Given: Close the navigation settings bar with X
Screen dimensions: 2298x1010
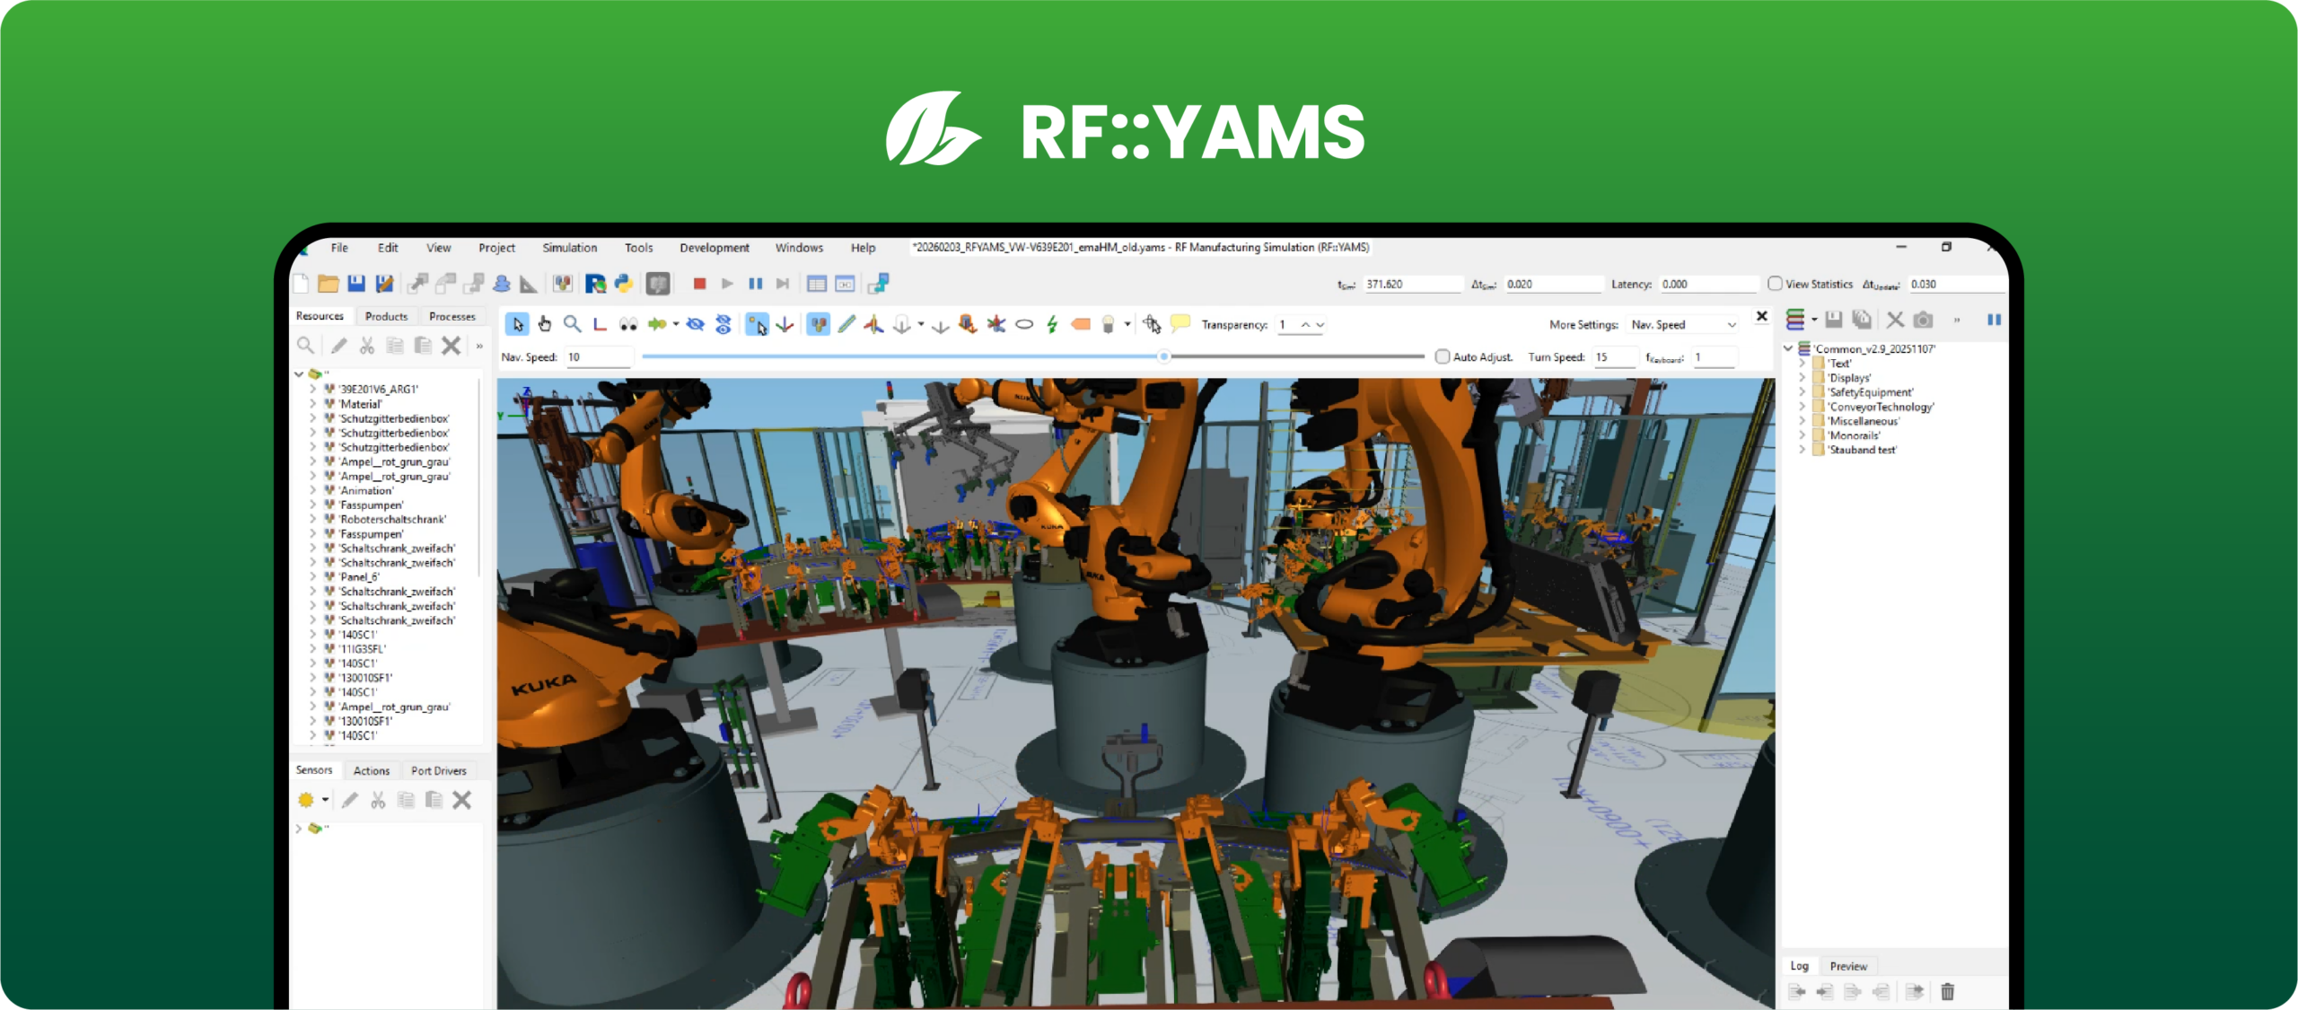Looking at the screenshot, I should point(1761,317).
